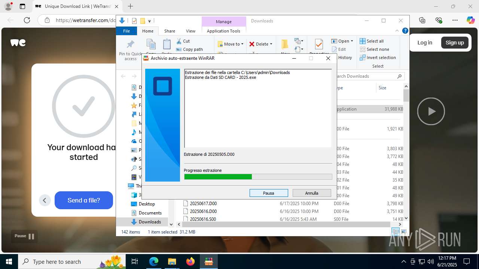The image size is (479, 269).
Task: Click the browser refresh icon
Action: point(27,20)
